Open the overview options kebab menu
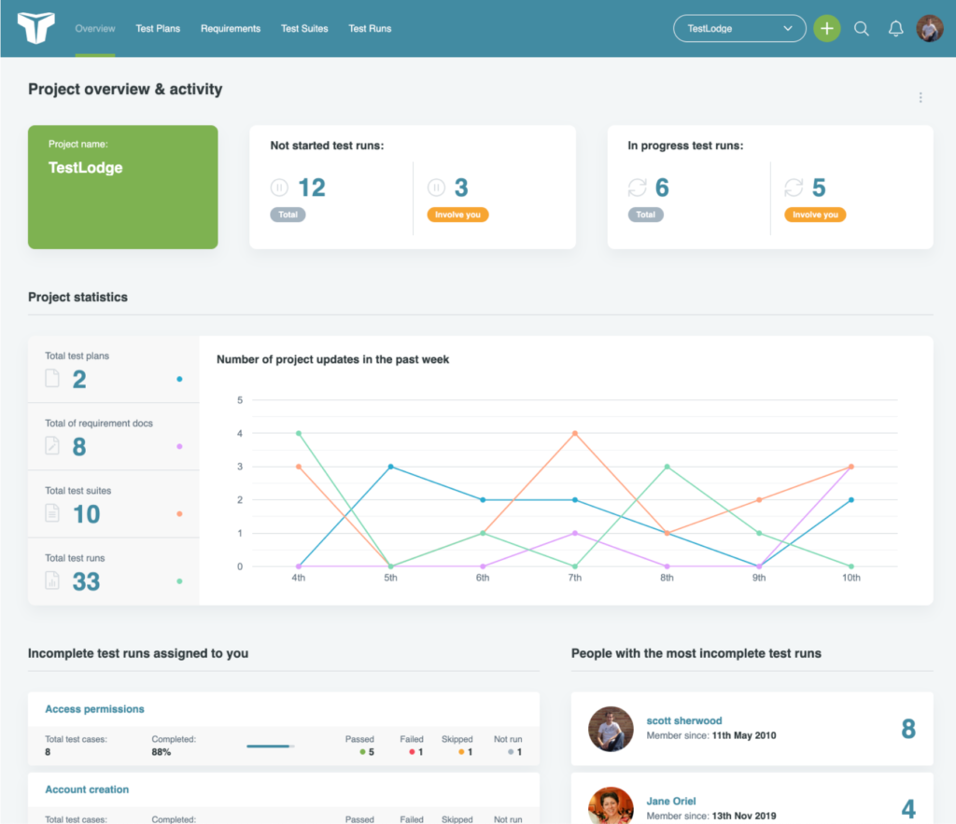The width and height of the screenshot is (956, 824). tap(921, 97)
